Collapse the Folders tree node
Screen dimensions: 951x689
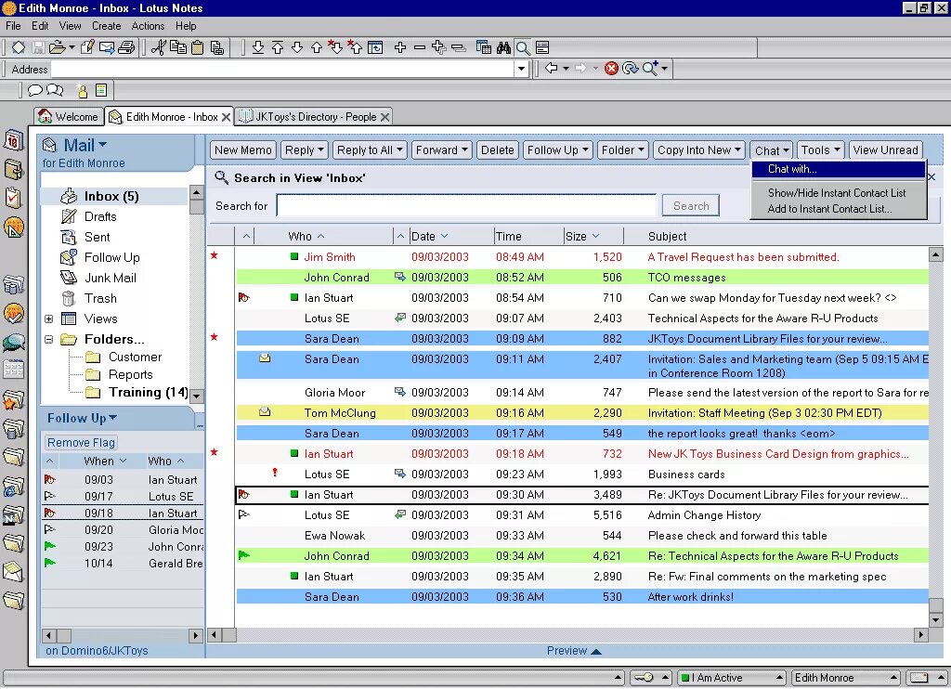click(x=49, y=340)
